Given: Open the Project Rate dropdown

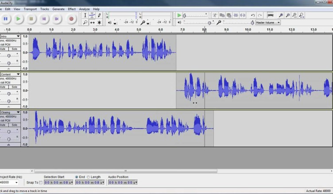Looking at the screenshot, I should tap(16, 183).
